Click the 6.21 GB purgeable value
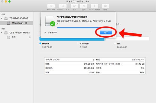 point(83,47)
